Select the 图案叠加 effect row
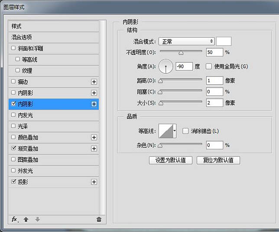This screenshot has height=232, width=279. point(54,160)
